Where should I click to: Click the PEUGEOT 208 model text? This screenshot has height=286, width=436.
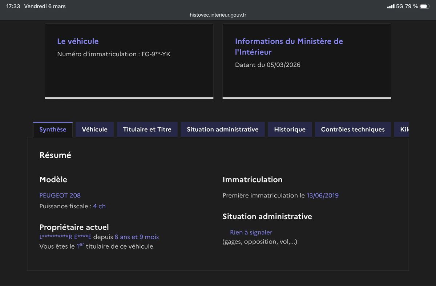[x=60, y=195]
